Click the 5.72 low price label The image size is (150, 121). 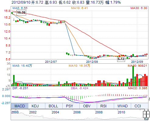(121, 59)
